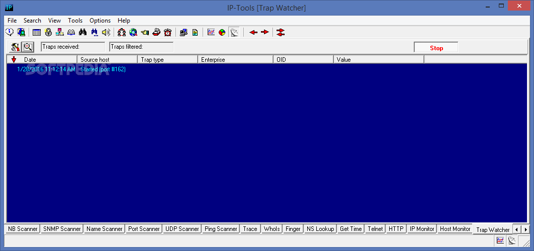The height and width of the screenshot is (251, 534).
Task: Toggle the trap filter magnifier button
Action: click(x=28, y=47)
